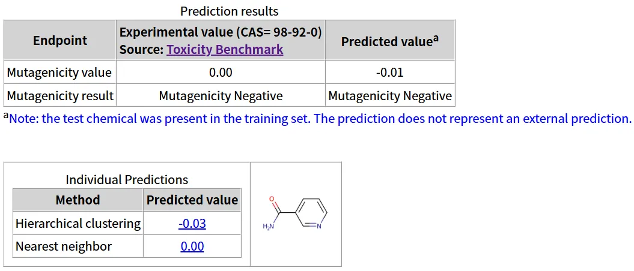The width and height of the screenshot is (634, 271).
Task: Select the experimental Mutagenicity Negative cell
Action: point(221,96)
